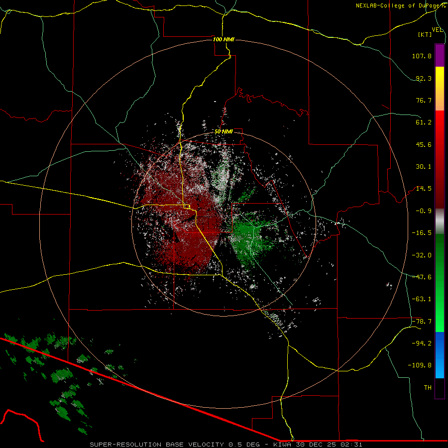448x448 pixels.
Task: Click the 14.5 legend value
Action: 424,189
